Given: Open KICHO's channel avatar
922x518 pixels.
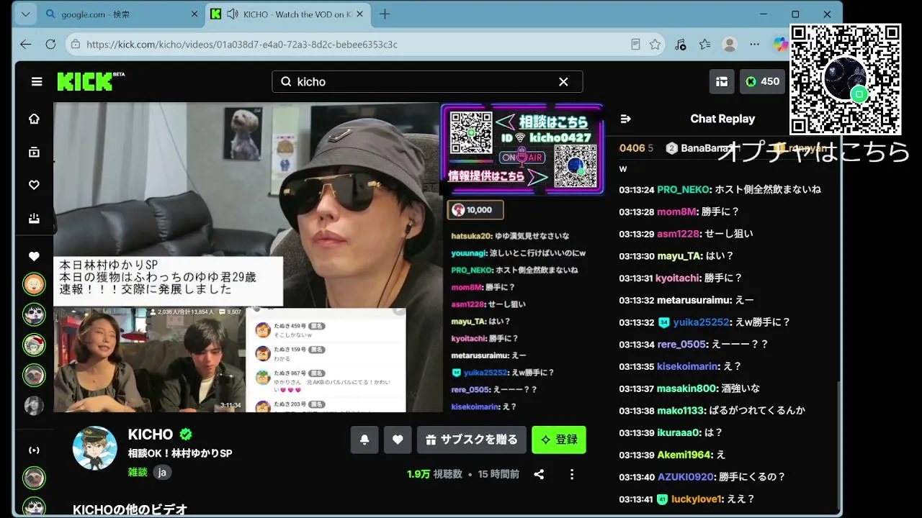Looking at the screenshot, I should [95, 447].
